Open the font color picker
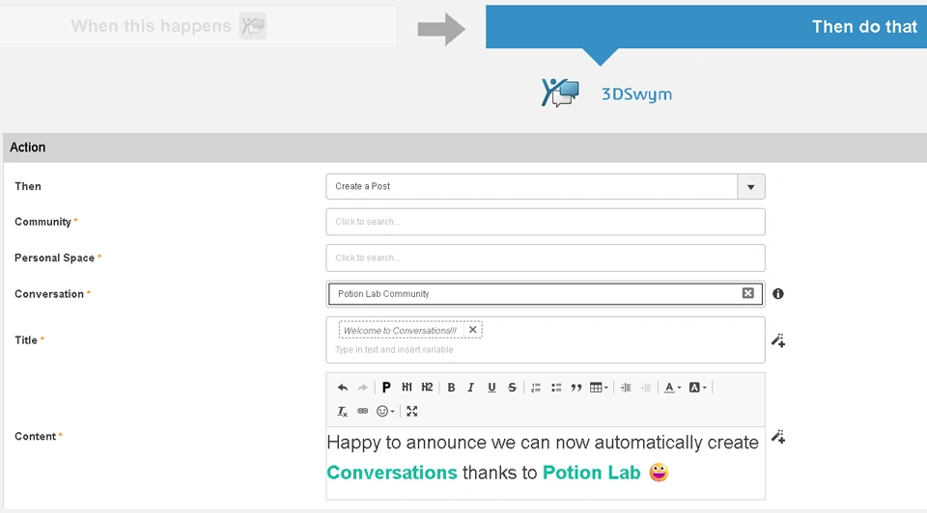The width and height of the screenshot is (927, 513). click(672, 388)
